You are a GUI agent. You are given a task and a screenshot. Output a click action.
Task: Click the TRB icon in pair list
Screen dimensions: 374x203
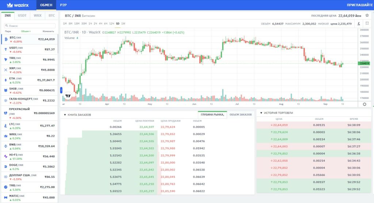(6, 187)
